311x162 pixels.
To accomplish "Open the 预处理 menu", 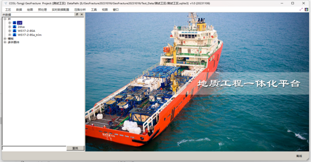I will (x=42, y=10).
